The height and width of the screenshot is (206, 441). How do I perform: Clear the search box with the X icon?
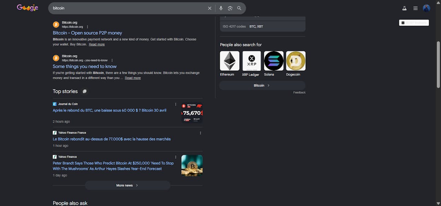(x=210, y=8)
